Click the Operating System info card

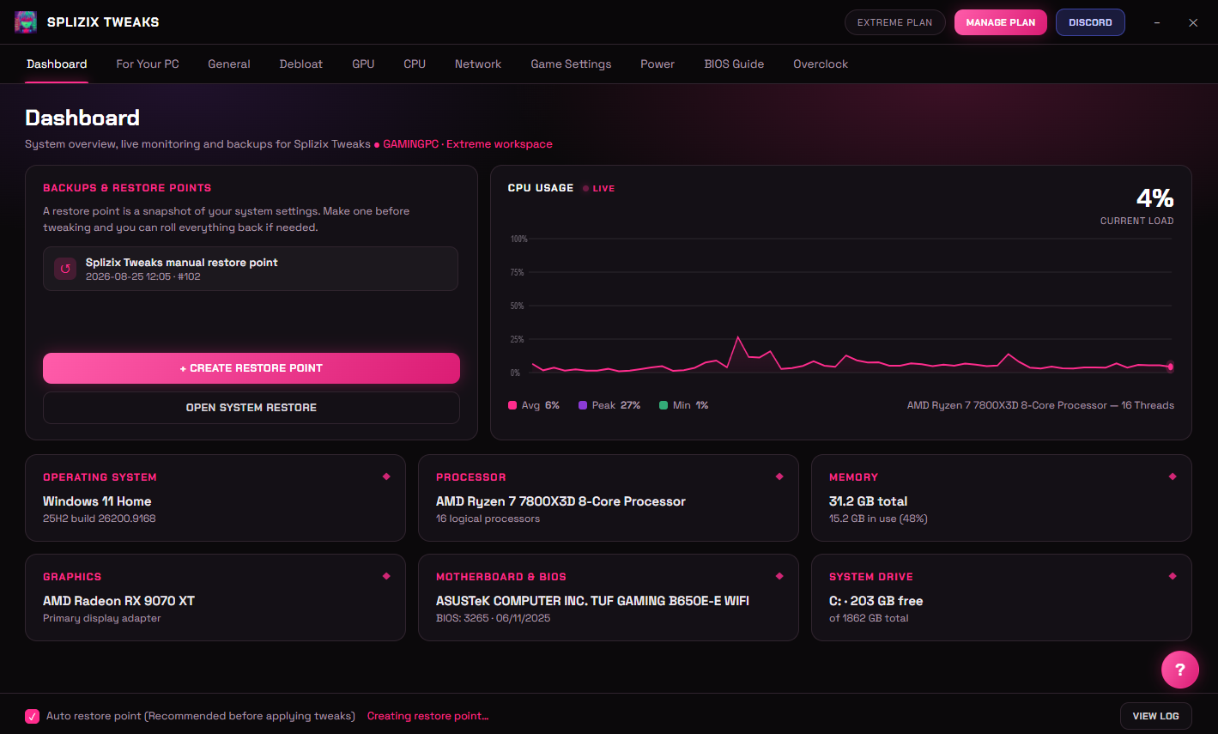coord(215,498)
